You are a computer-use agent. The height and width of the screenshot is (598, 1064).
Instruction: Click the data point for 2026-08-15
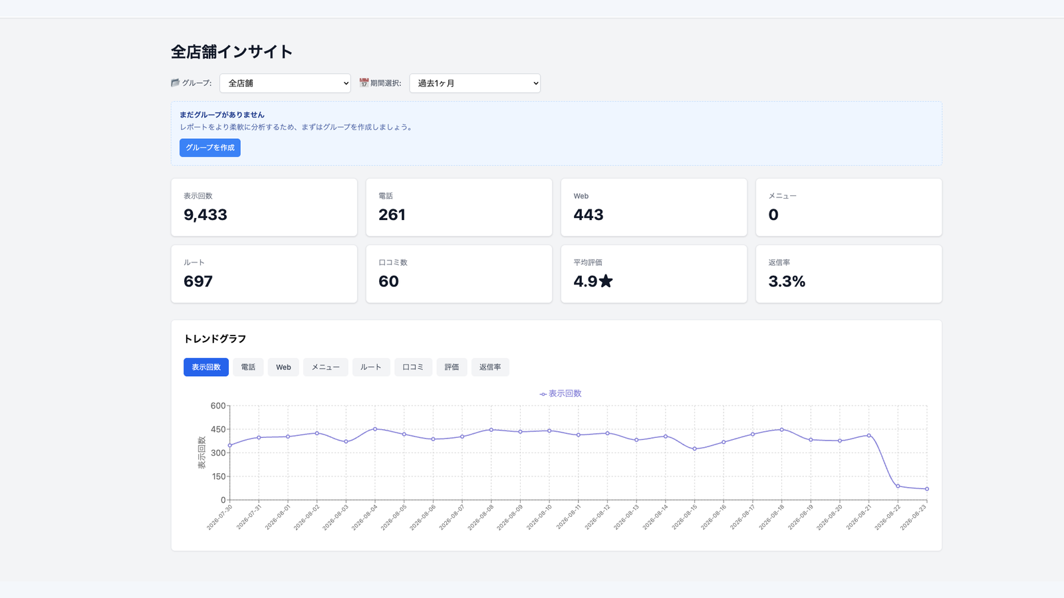pos(695,449)
